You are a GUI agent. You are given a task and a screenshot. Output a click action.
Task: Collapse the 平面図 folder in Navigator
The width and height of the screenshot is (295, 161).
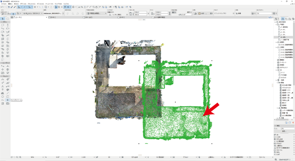pyautogui.click(x=276, y=24)
